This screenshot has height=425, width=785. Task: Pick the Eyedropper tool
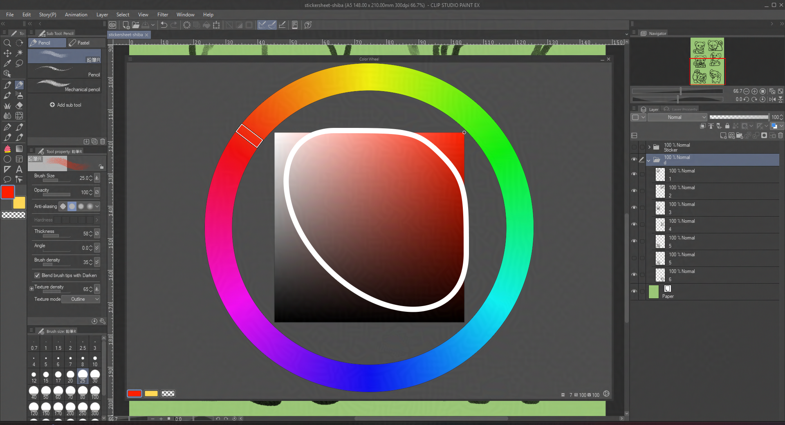7,63
